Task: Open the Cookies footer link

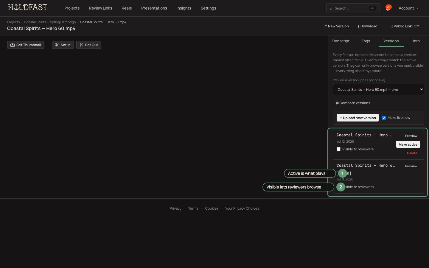Action: click(212, 208)
